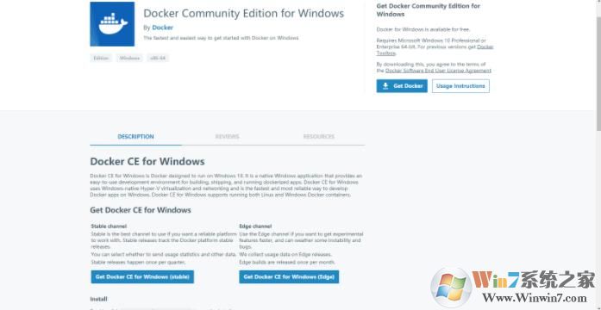Viewport: 601px width, 310px height.
Task: Open the Docker publisher link
Action: tap(162, 28)
